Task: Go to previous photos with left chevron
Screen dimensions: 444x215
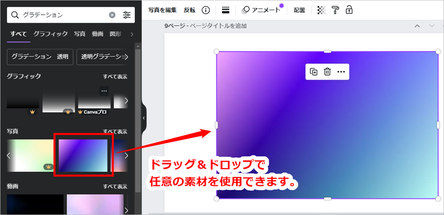Action: click(9, 155)
